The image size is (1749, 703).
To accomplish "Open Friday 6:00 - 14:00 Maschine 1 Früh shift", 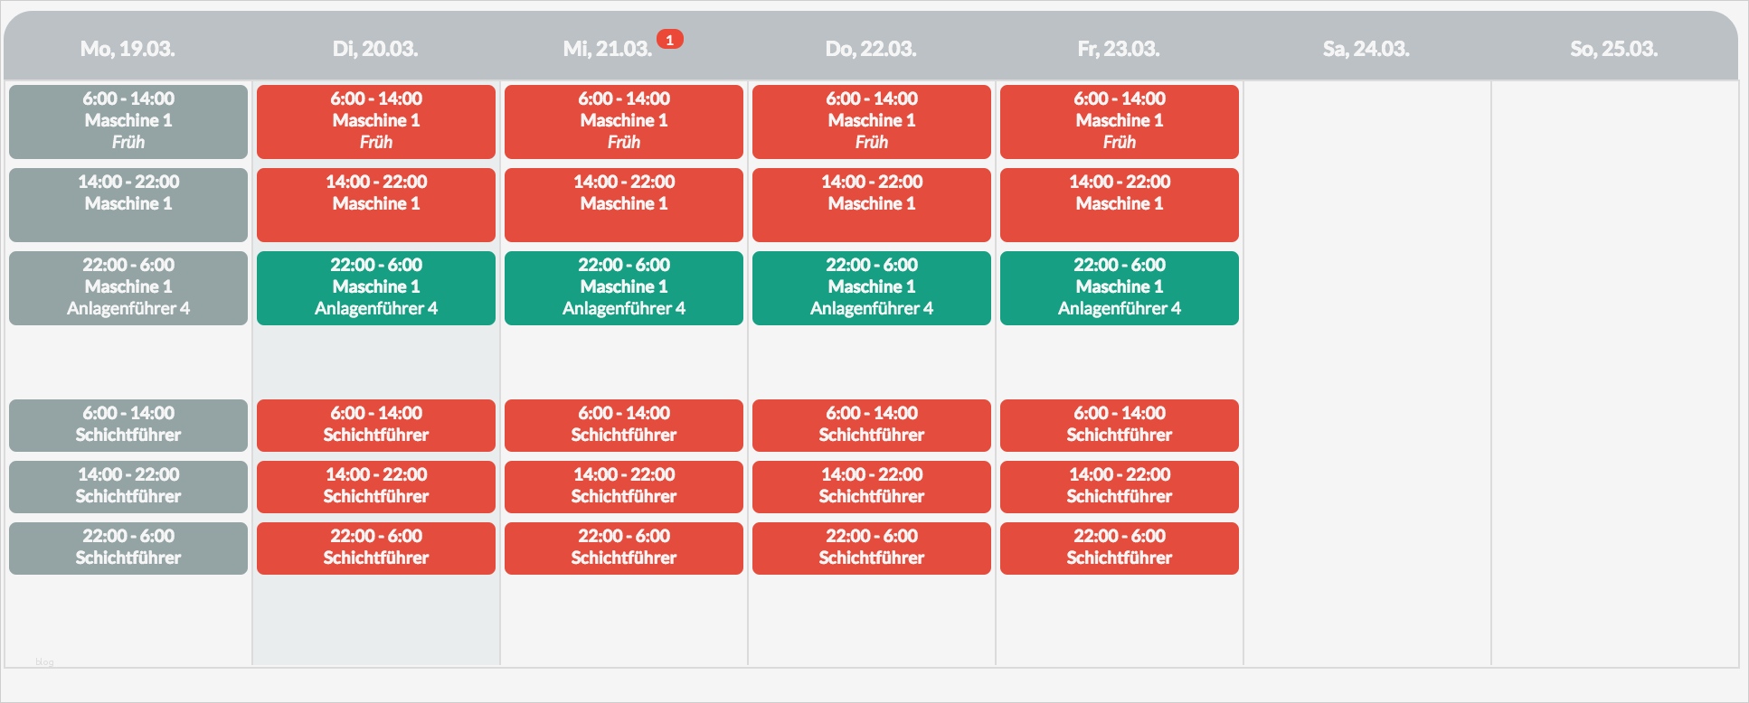I will pyautogui.click(x=1120, y=122).
